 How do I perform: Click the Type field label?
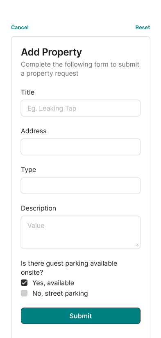(29, 170)
